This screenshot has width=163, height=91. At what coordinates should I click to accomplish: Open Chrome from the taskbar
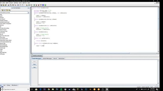pyautogui.click(x=49, y=89)
